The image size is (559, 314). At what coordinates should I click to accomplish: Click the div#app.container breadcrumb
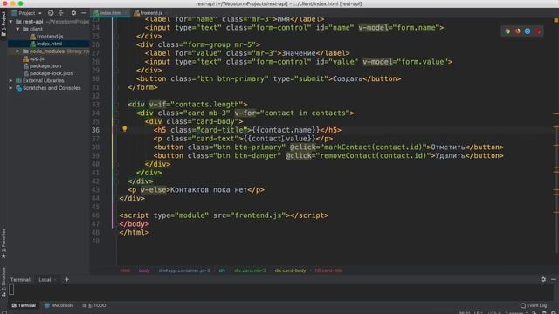[184, 270]
